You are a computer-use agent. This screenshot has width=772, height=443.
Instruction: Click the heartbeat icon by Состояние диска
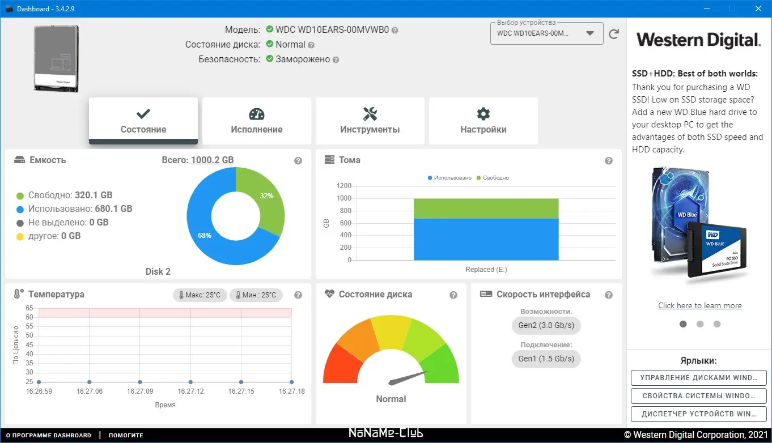[329, 294]
